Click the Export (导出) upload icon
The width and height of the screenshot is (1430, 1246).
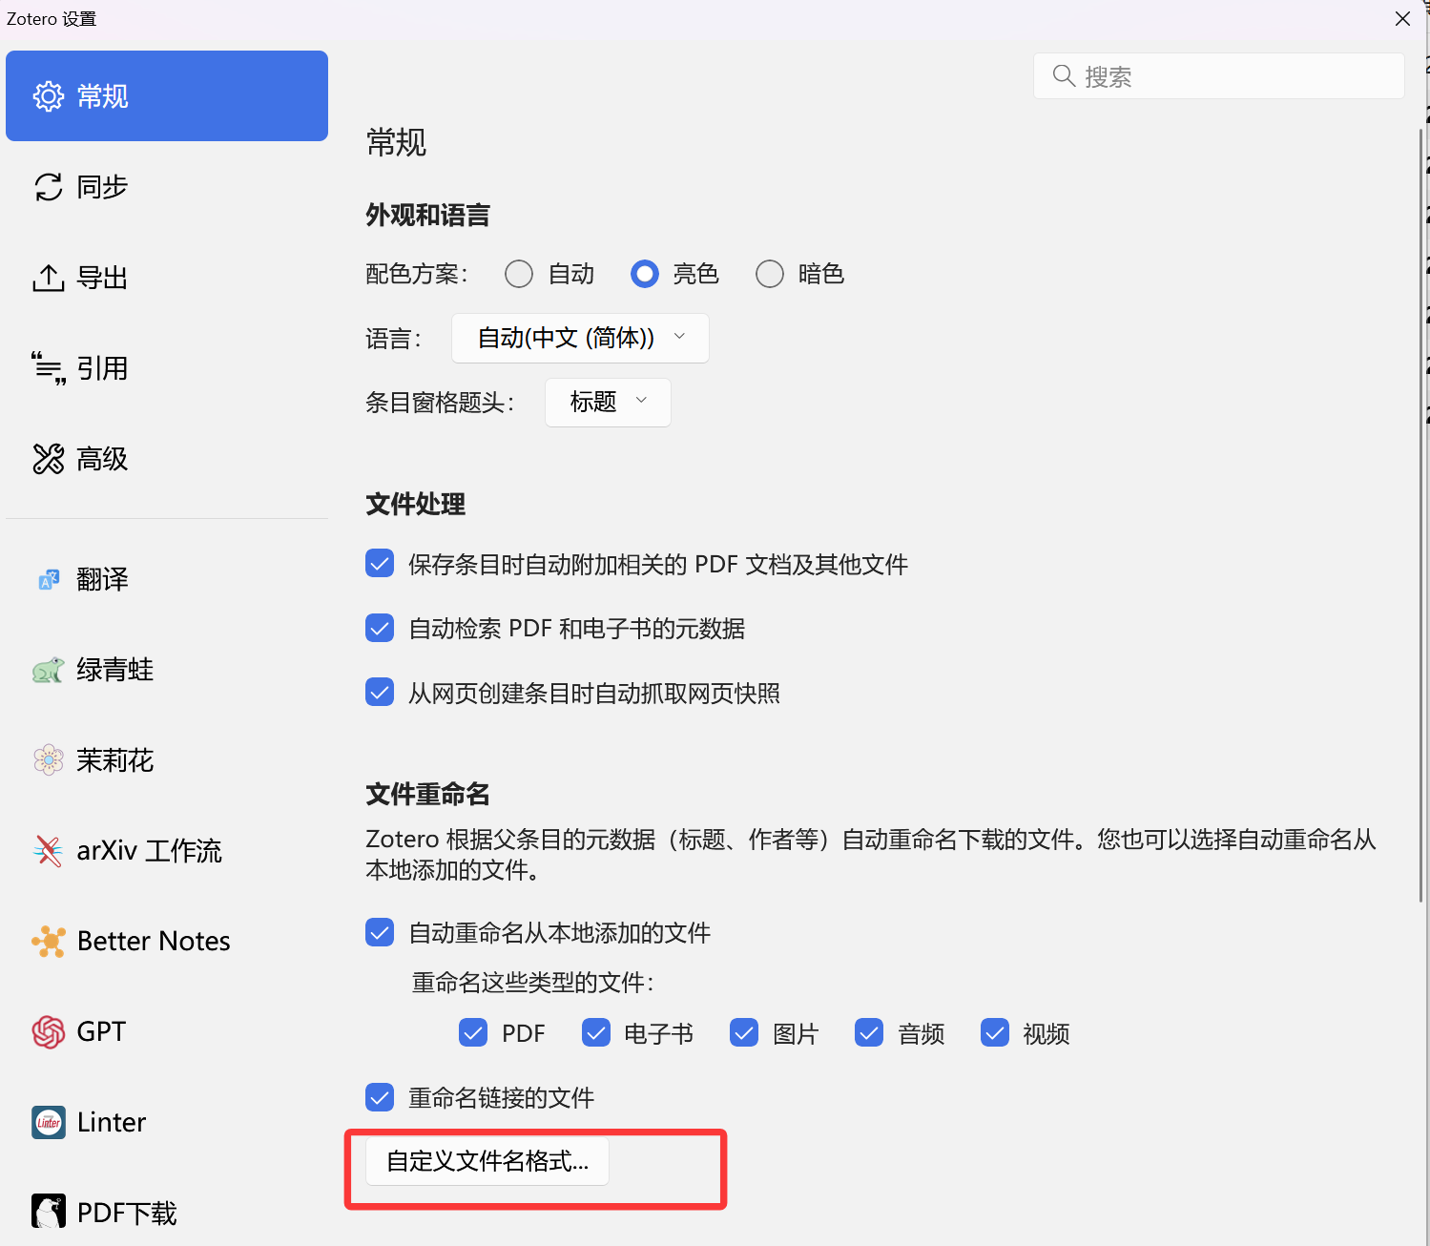[x=49, y=278]
